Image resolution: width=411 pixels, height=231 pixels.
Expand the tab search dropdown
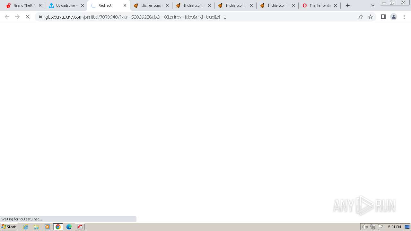373,5
